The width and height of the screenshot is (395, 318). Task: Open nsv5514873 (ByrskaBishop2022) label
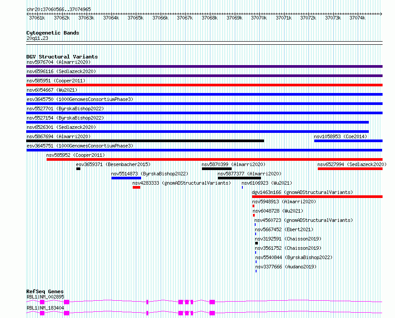click(150, 174)
